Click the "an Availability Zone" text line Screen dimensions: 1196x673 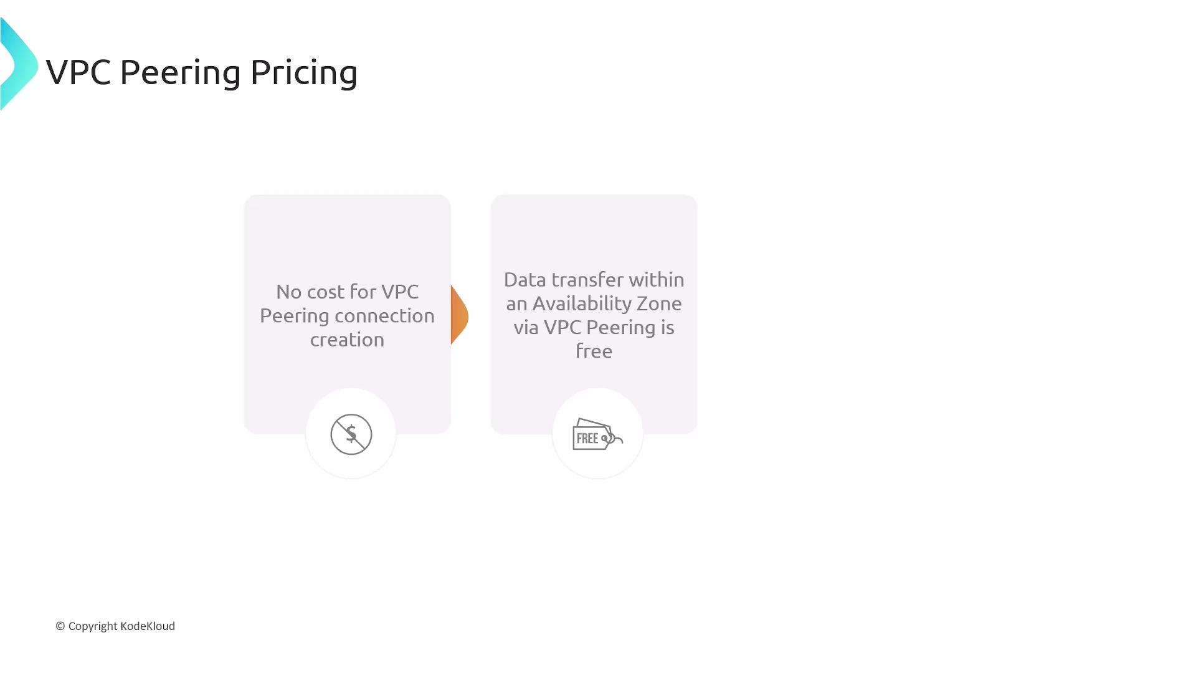[x=594, y=303]
